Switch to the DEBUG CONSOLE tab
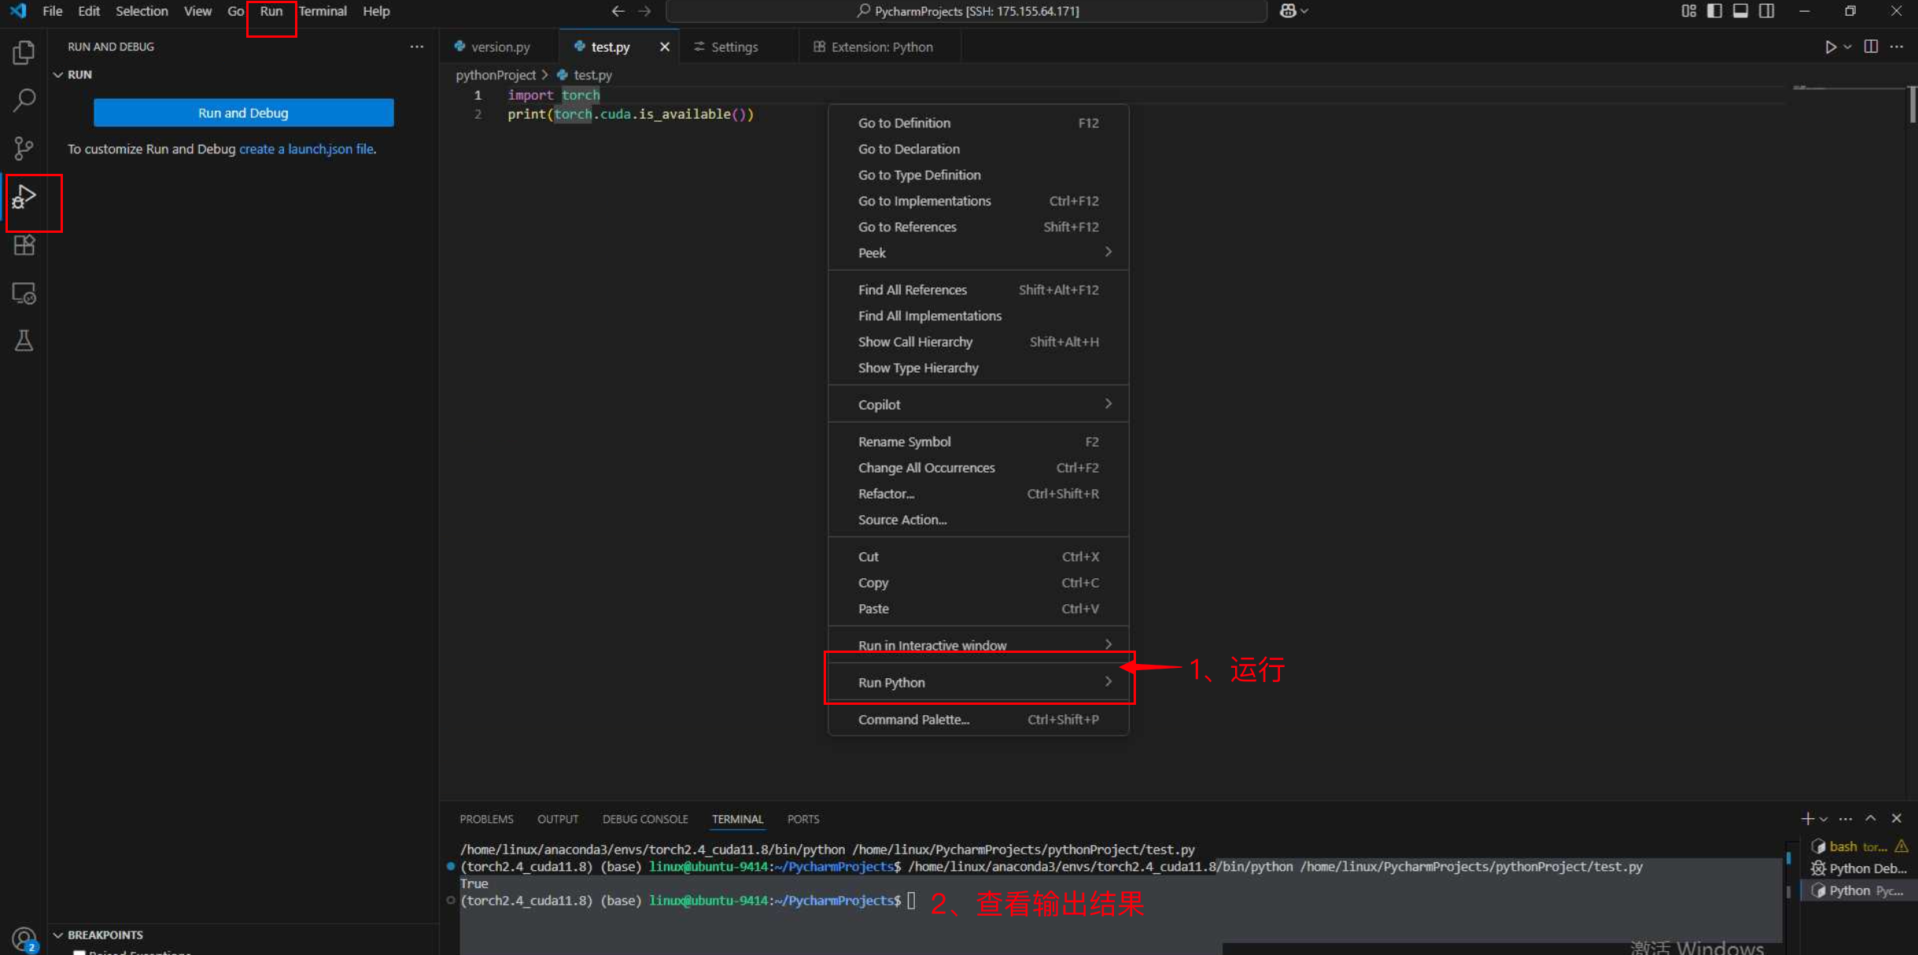Screen dimensions: 1918x955 tap(644, 819)
